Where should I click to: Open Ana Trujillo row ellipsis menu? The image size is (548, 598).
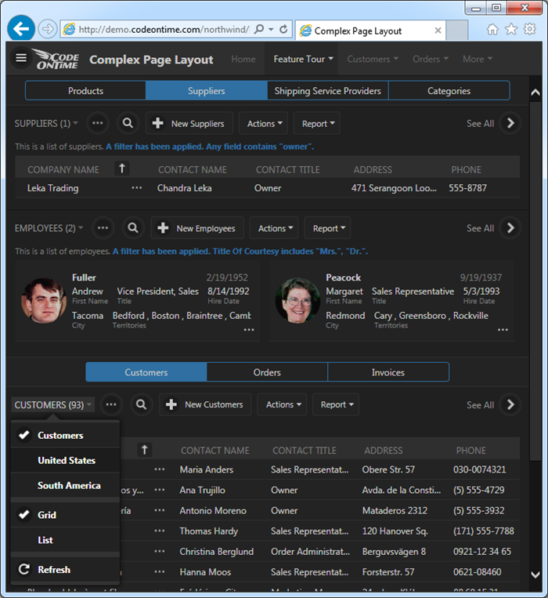[x=160, y=490]
